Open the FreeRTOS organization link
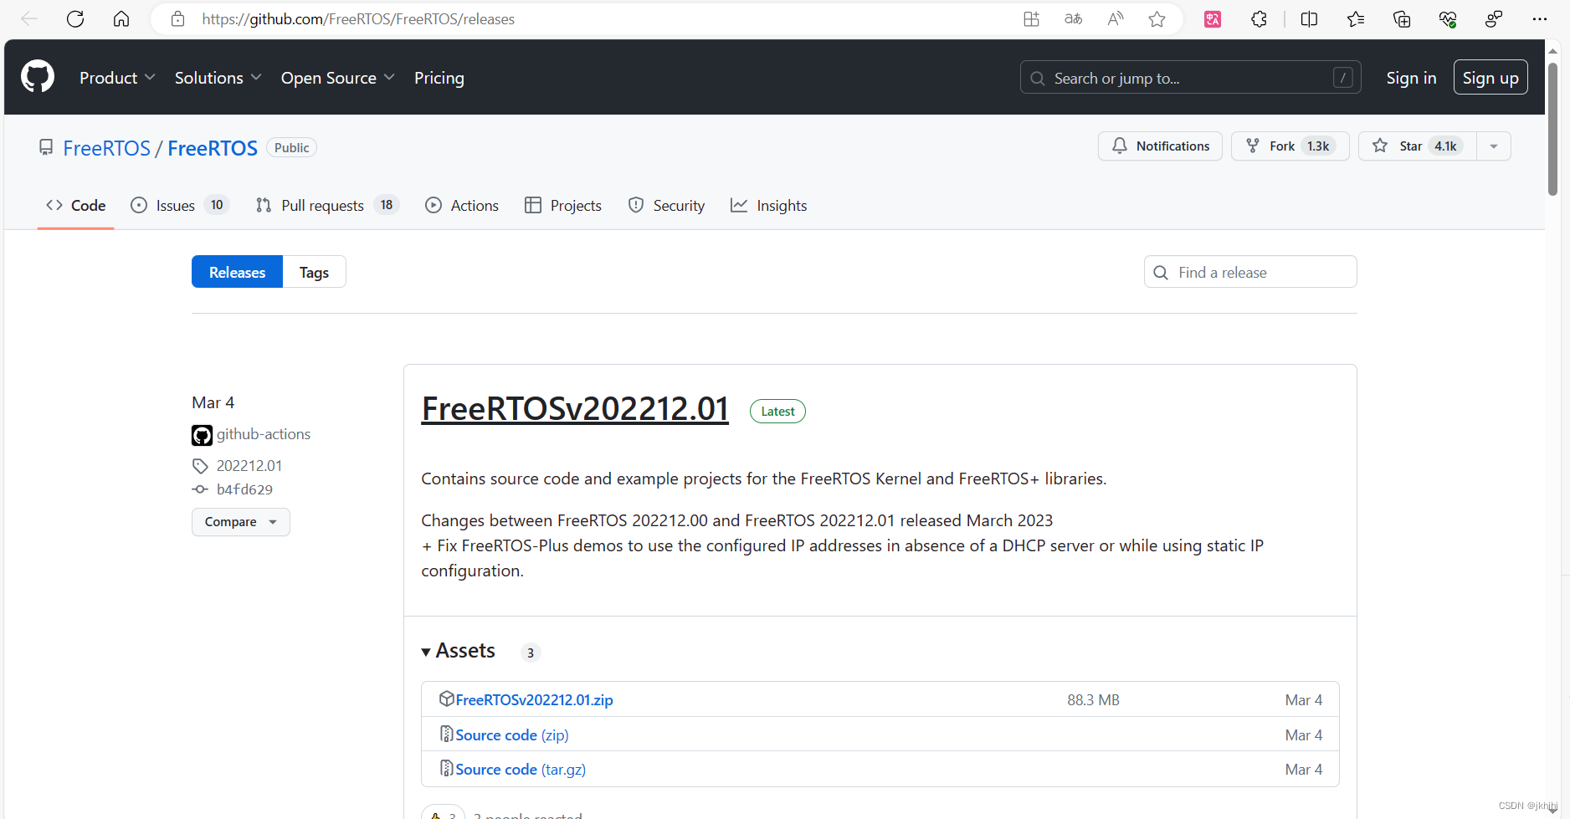The image size is (1570, 819). click(x=107, y=148)
